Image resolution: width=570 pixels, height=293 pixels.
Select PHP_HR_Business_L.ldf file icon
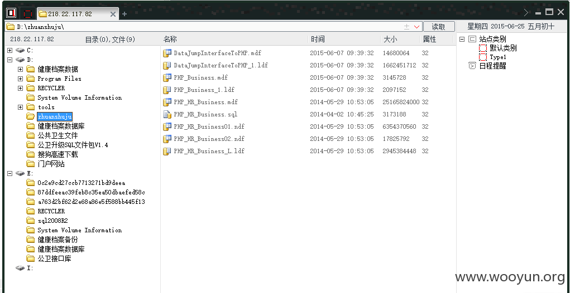click(x=167, y=151)
